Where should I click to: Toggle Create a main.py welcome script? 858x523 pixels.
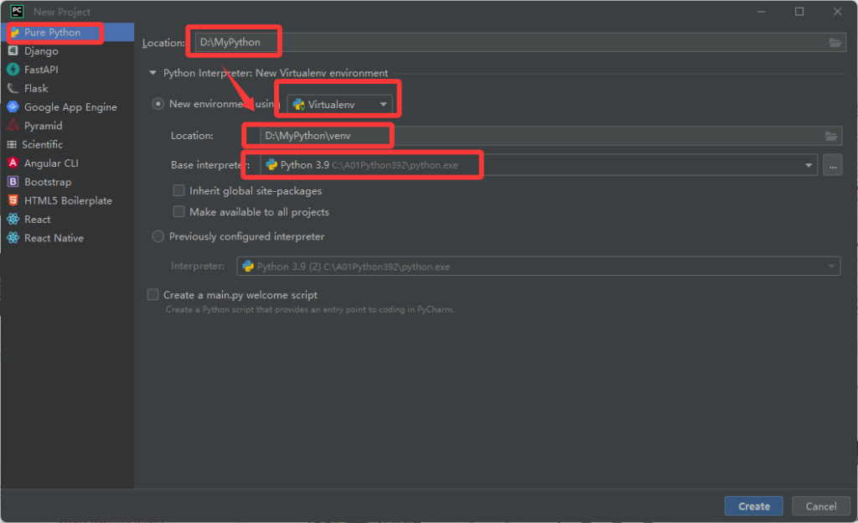[152, 295]
